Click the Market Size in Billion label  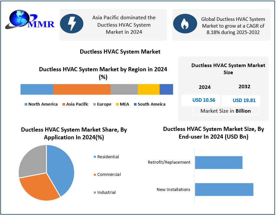(x=226, y=111)
